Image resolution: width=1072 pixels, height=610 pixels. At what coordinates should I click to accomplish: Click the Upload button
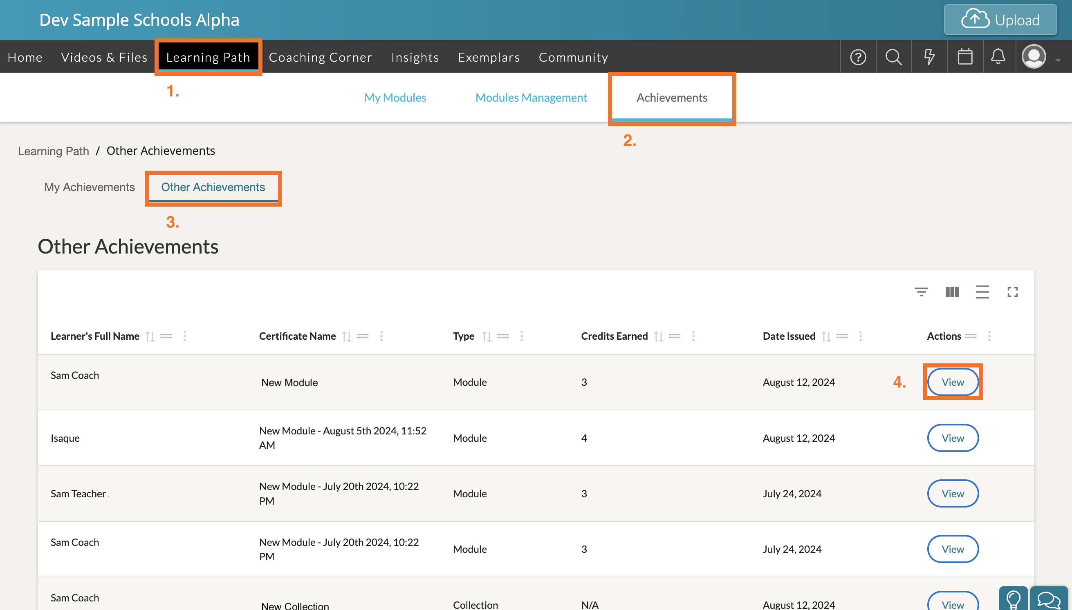click(1000, 20)
